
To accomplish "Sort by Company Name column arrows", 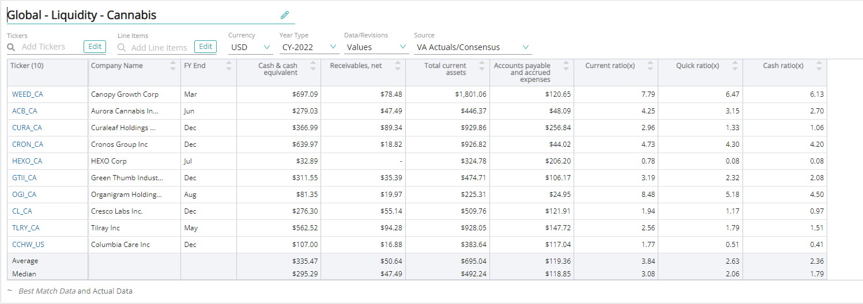I will pos(173,66).
